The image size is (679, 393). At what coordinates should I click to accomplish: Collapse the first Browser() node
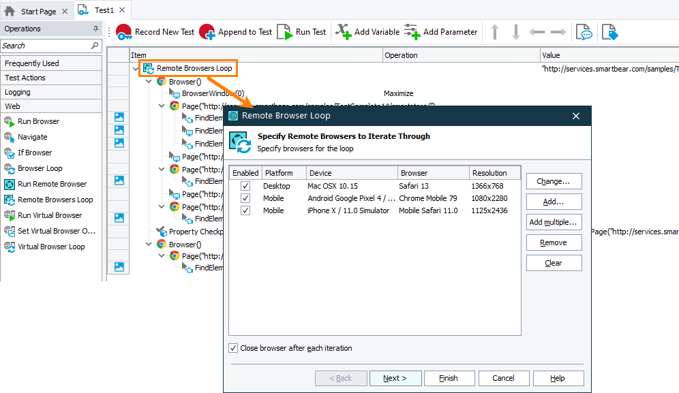148,80
